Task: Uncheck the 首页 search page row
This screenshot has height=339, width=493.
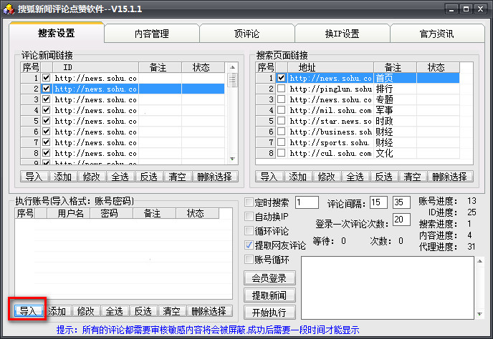Action: [x=282, y=77]
